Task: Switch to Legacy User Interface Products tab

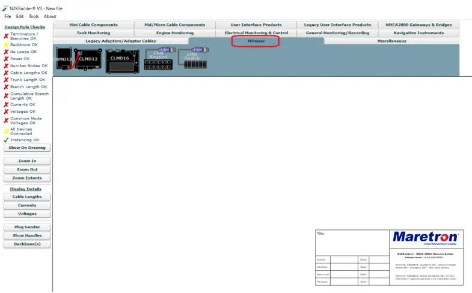Action: pos(337,25)
